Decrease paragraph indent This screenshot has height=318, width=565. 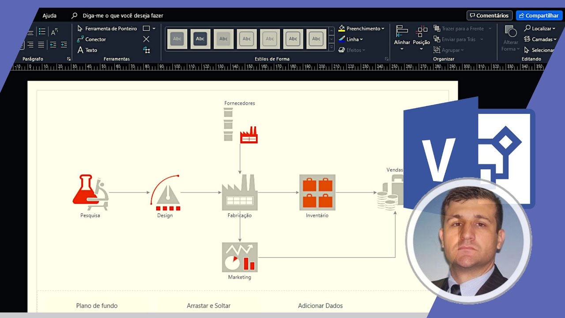(x=53, y=45)
